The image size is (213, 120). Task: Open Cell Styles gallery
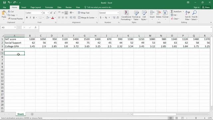[x=144, y=15]
